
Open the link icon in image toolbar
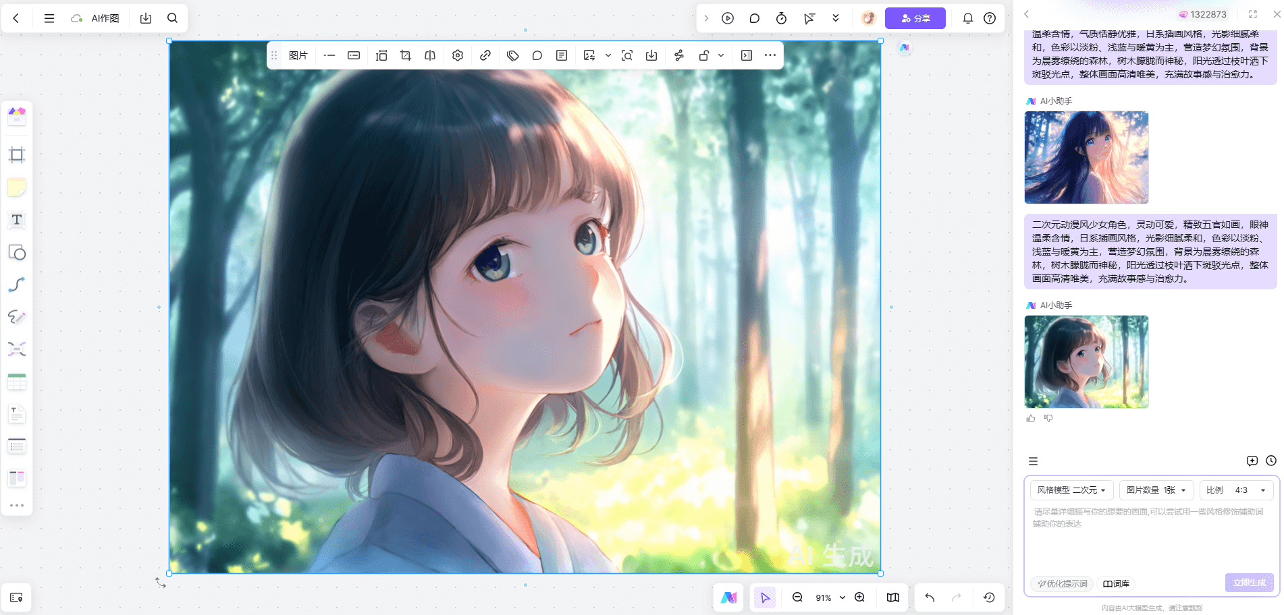485,55
